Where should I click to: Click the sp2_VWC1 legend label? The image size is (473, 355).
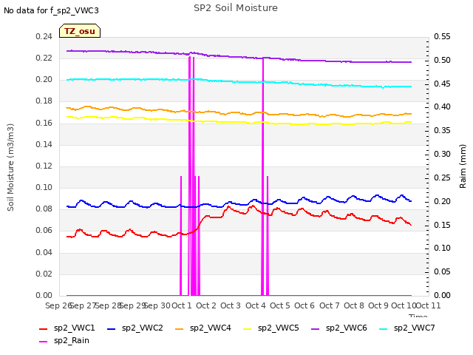[x=74, y=328]
